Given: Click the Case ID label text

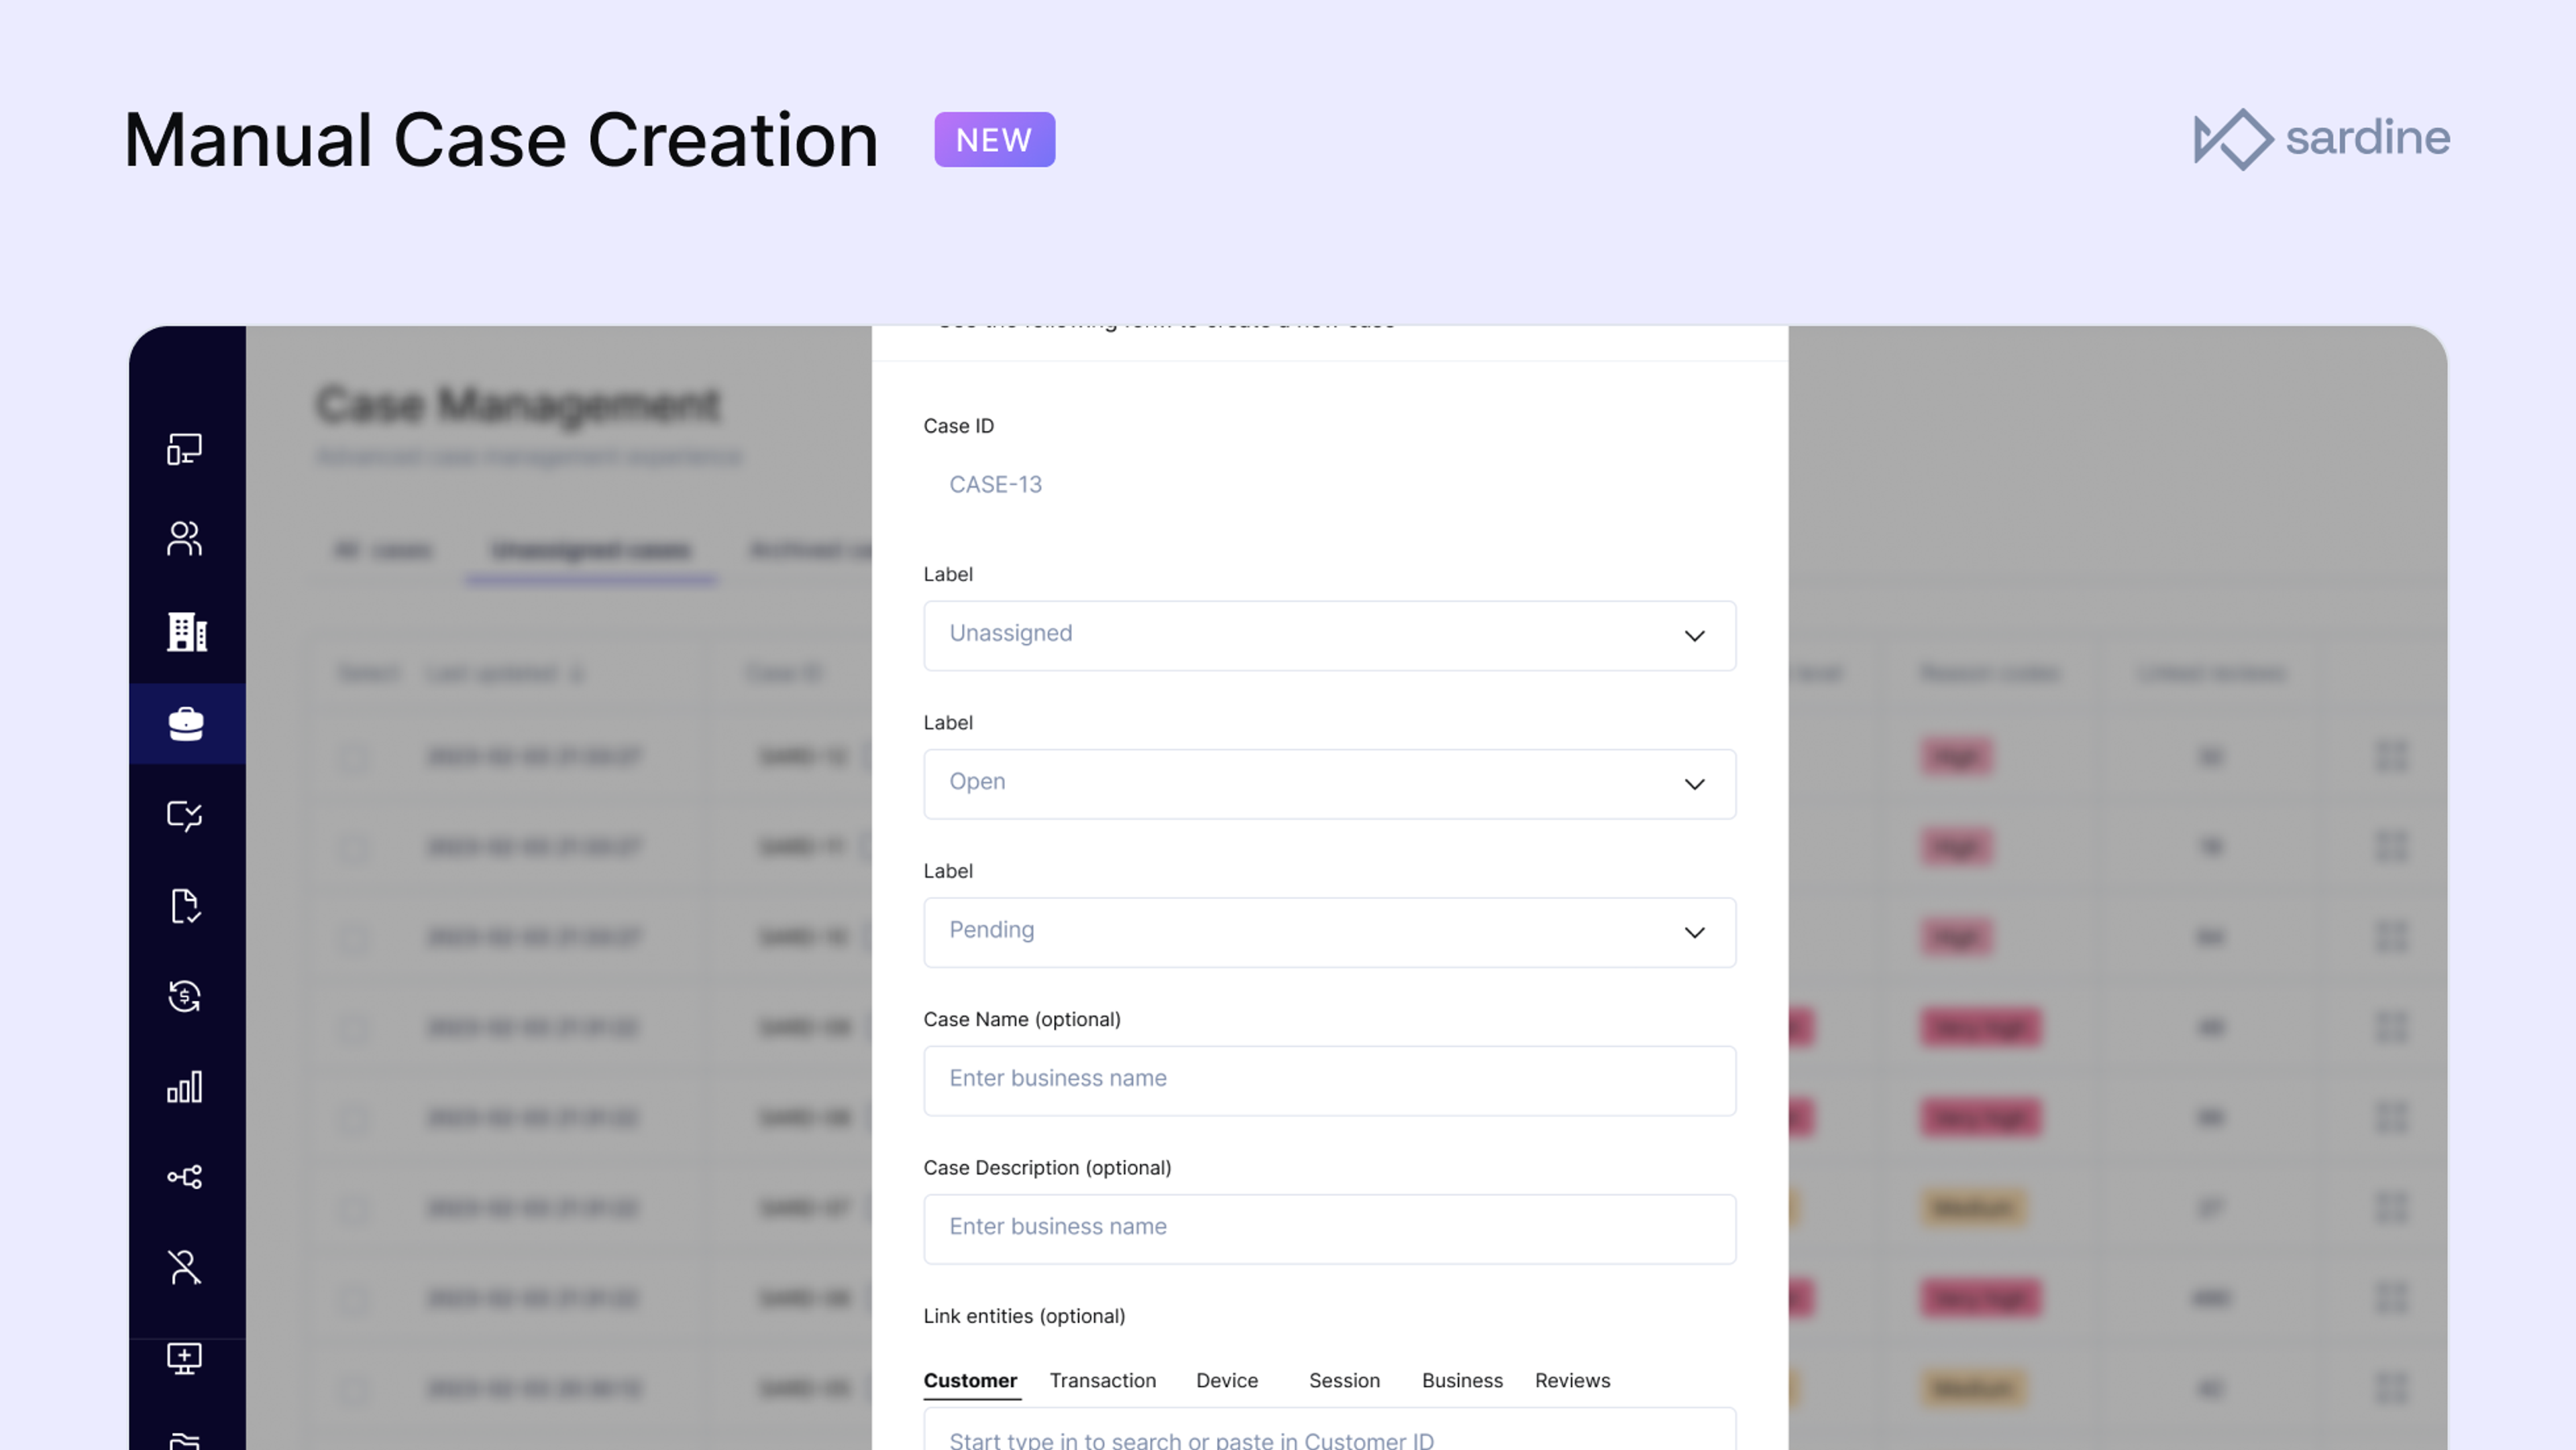Looking at the screenshot, I should click(x=958, y=426).
